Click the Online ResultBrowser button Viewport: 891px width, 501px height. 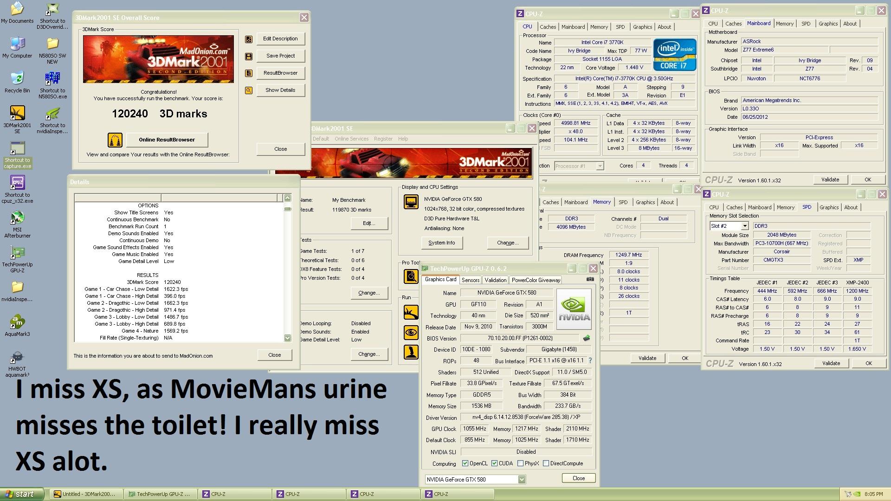[x=167, y=140]
